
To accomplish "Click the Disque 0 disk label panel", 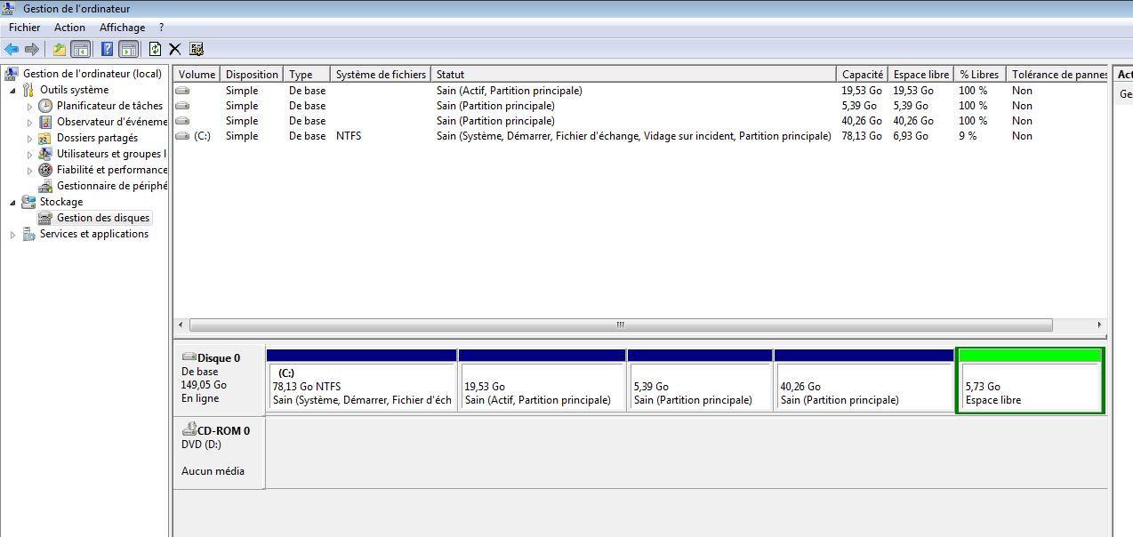I will tap(219, 379).
